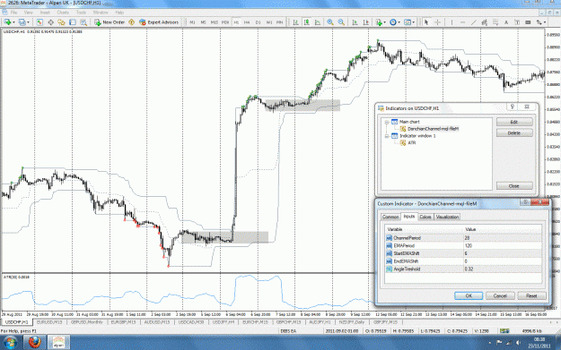Open the Navigator folder-star icon

pyautogui.click(x=62, y=22)
